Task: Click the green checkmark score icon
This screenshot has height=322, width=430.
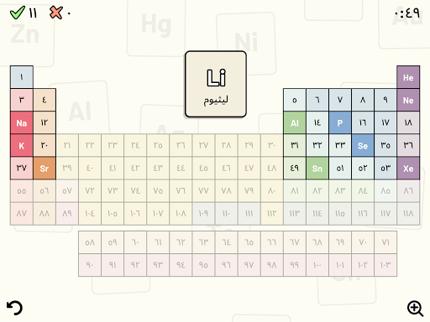Action: 18,13
